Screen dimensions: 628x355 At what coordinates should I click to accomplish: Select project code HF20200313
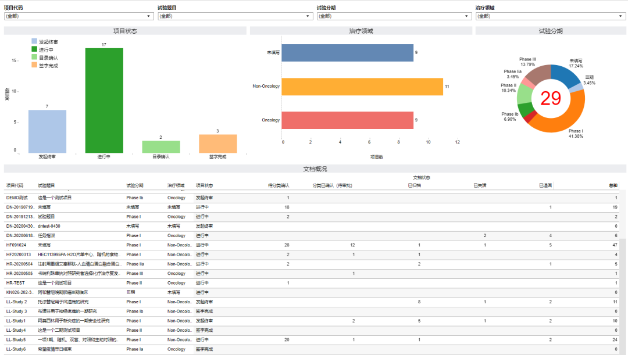pos(19,254)
